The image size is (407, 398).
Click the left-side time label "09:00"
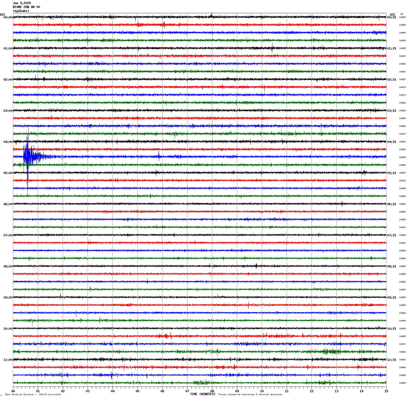click(8, 298)
